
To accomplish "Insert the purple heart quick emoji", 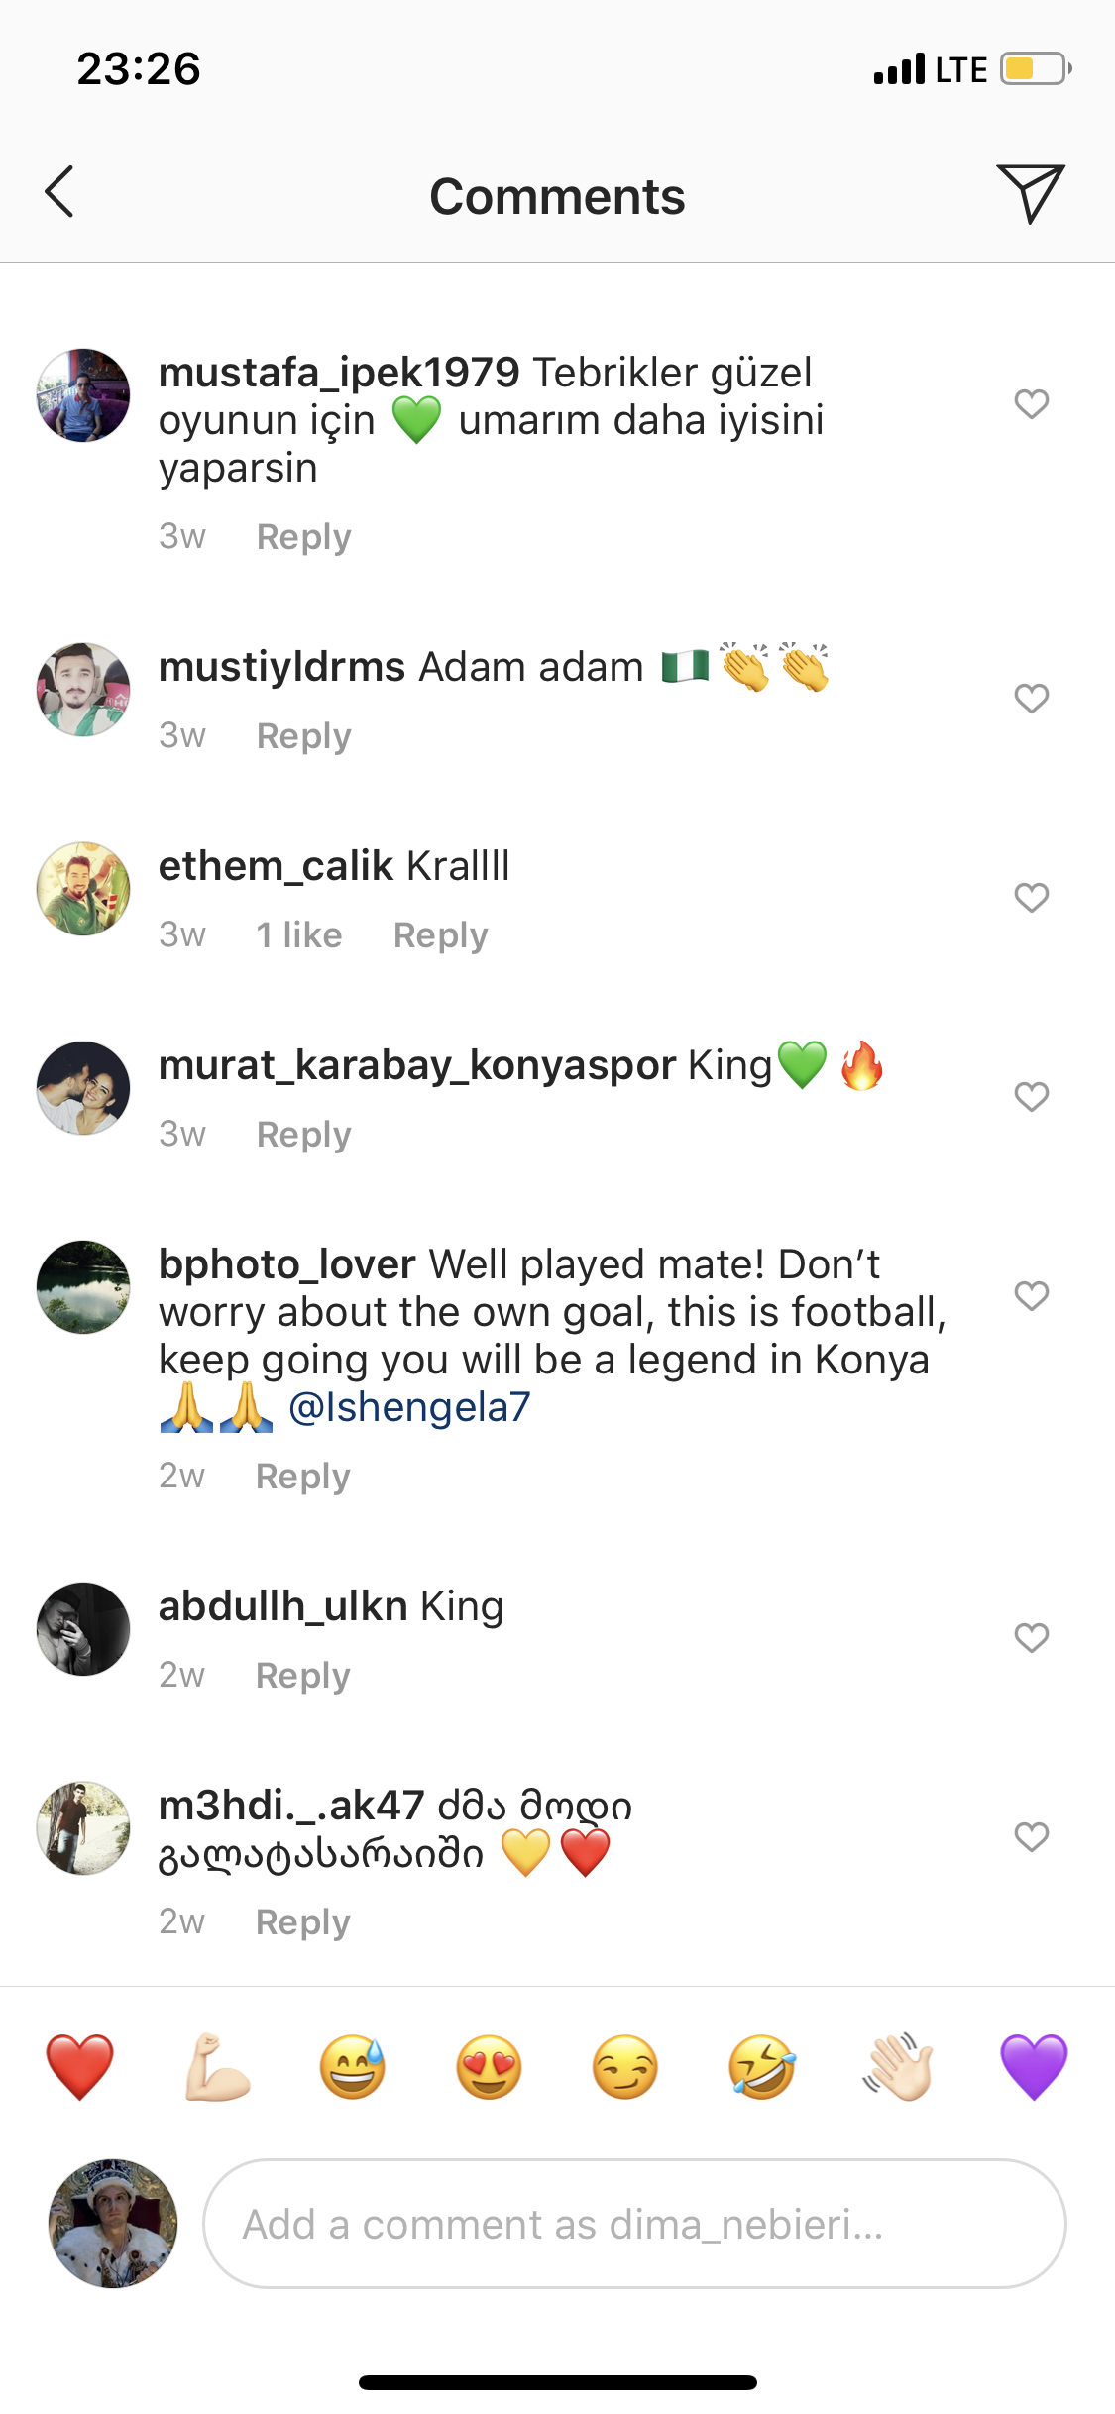I will coord(1034,2066).
